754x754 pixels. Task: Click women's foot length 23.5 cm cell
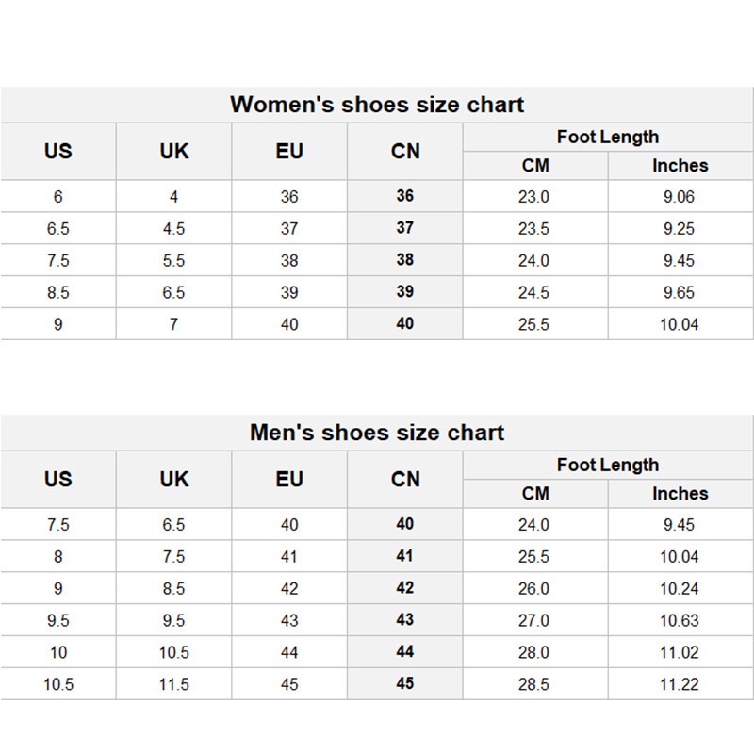click(535, 228)
